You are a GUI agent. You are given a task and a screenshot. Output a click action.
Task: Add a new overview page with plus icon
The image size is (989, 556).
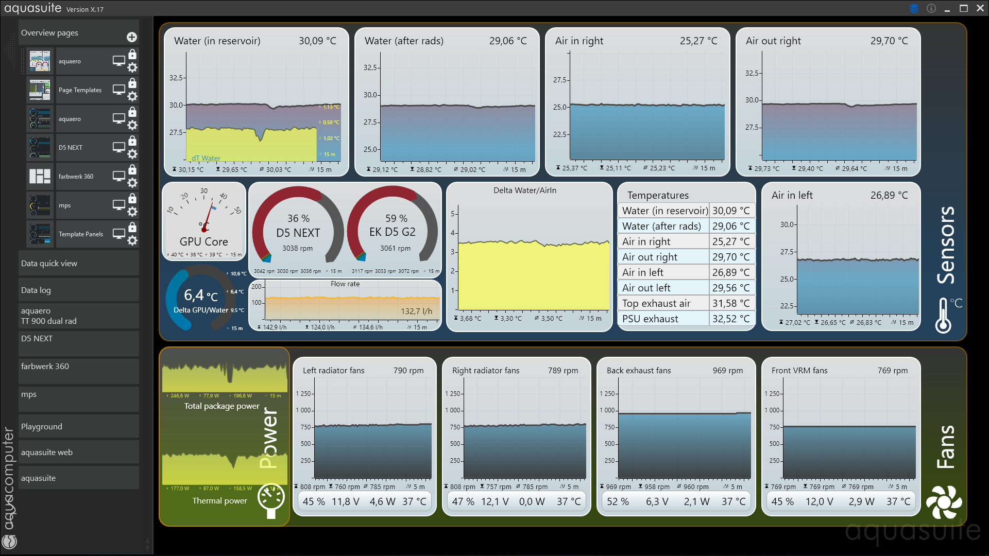coord(132,37)
